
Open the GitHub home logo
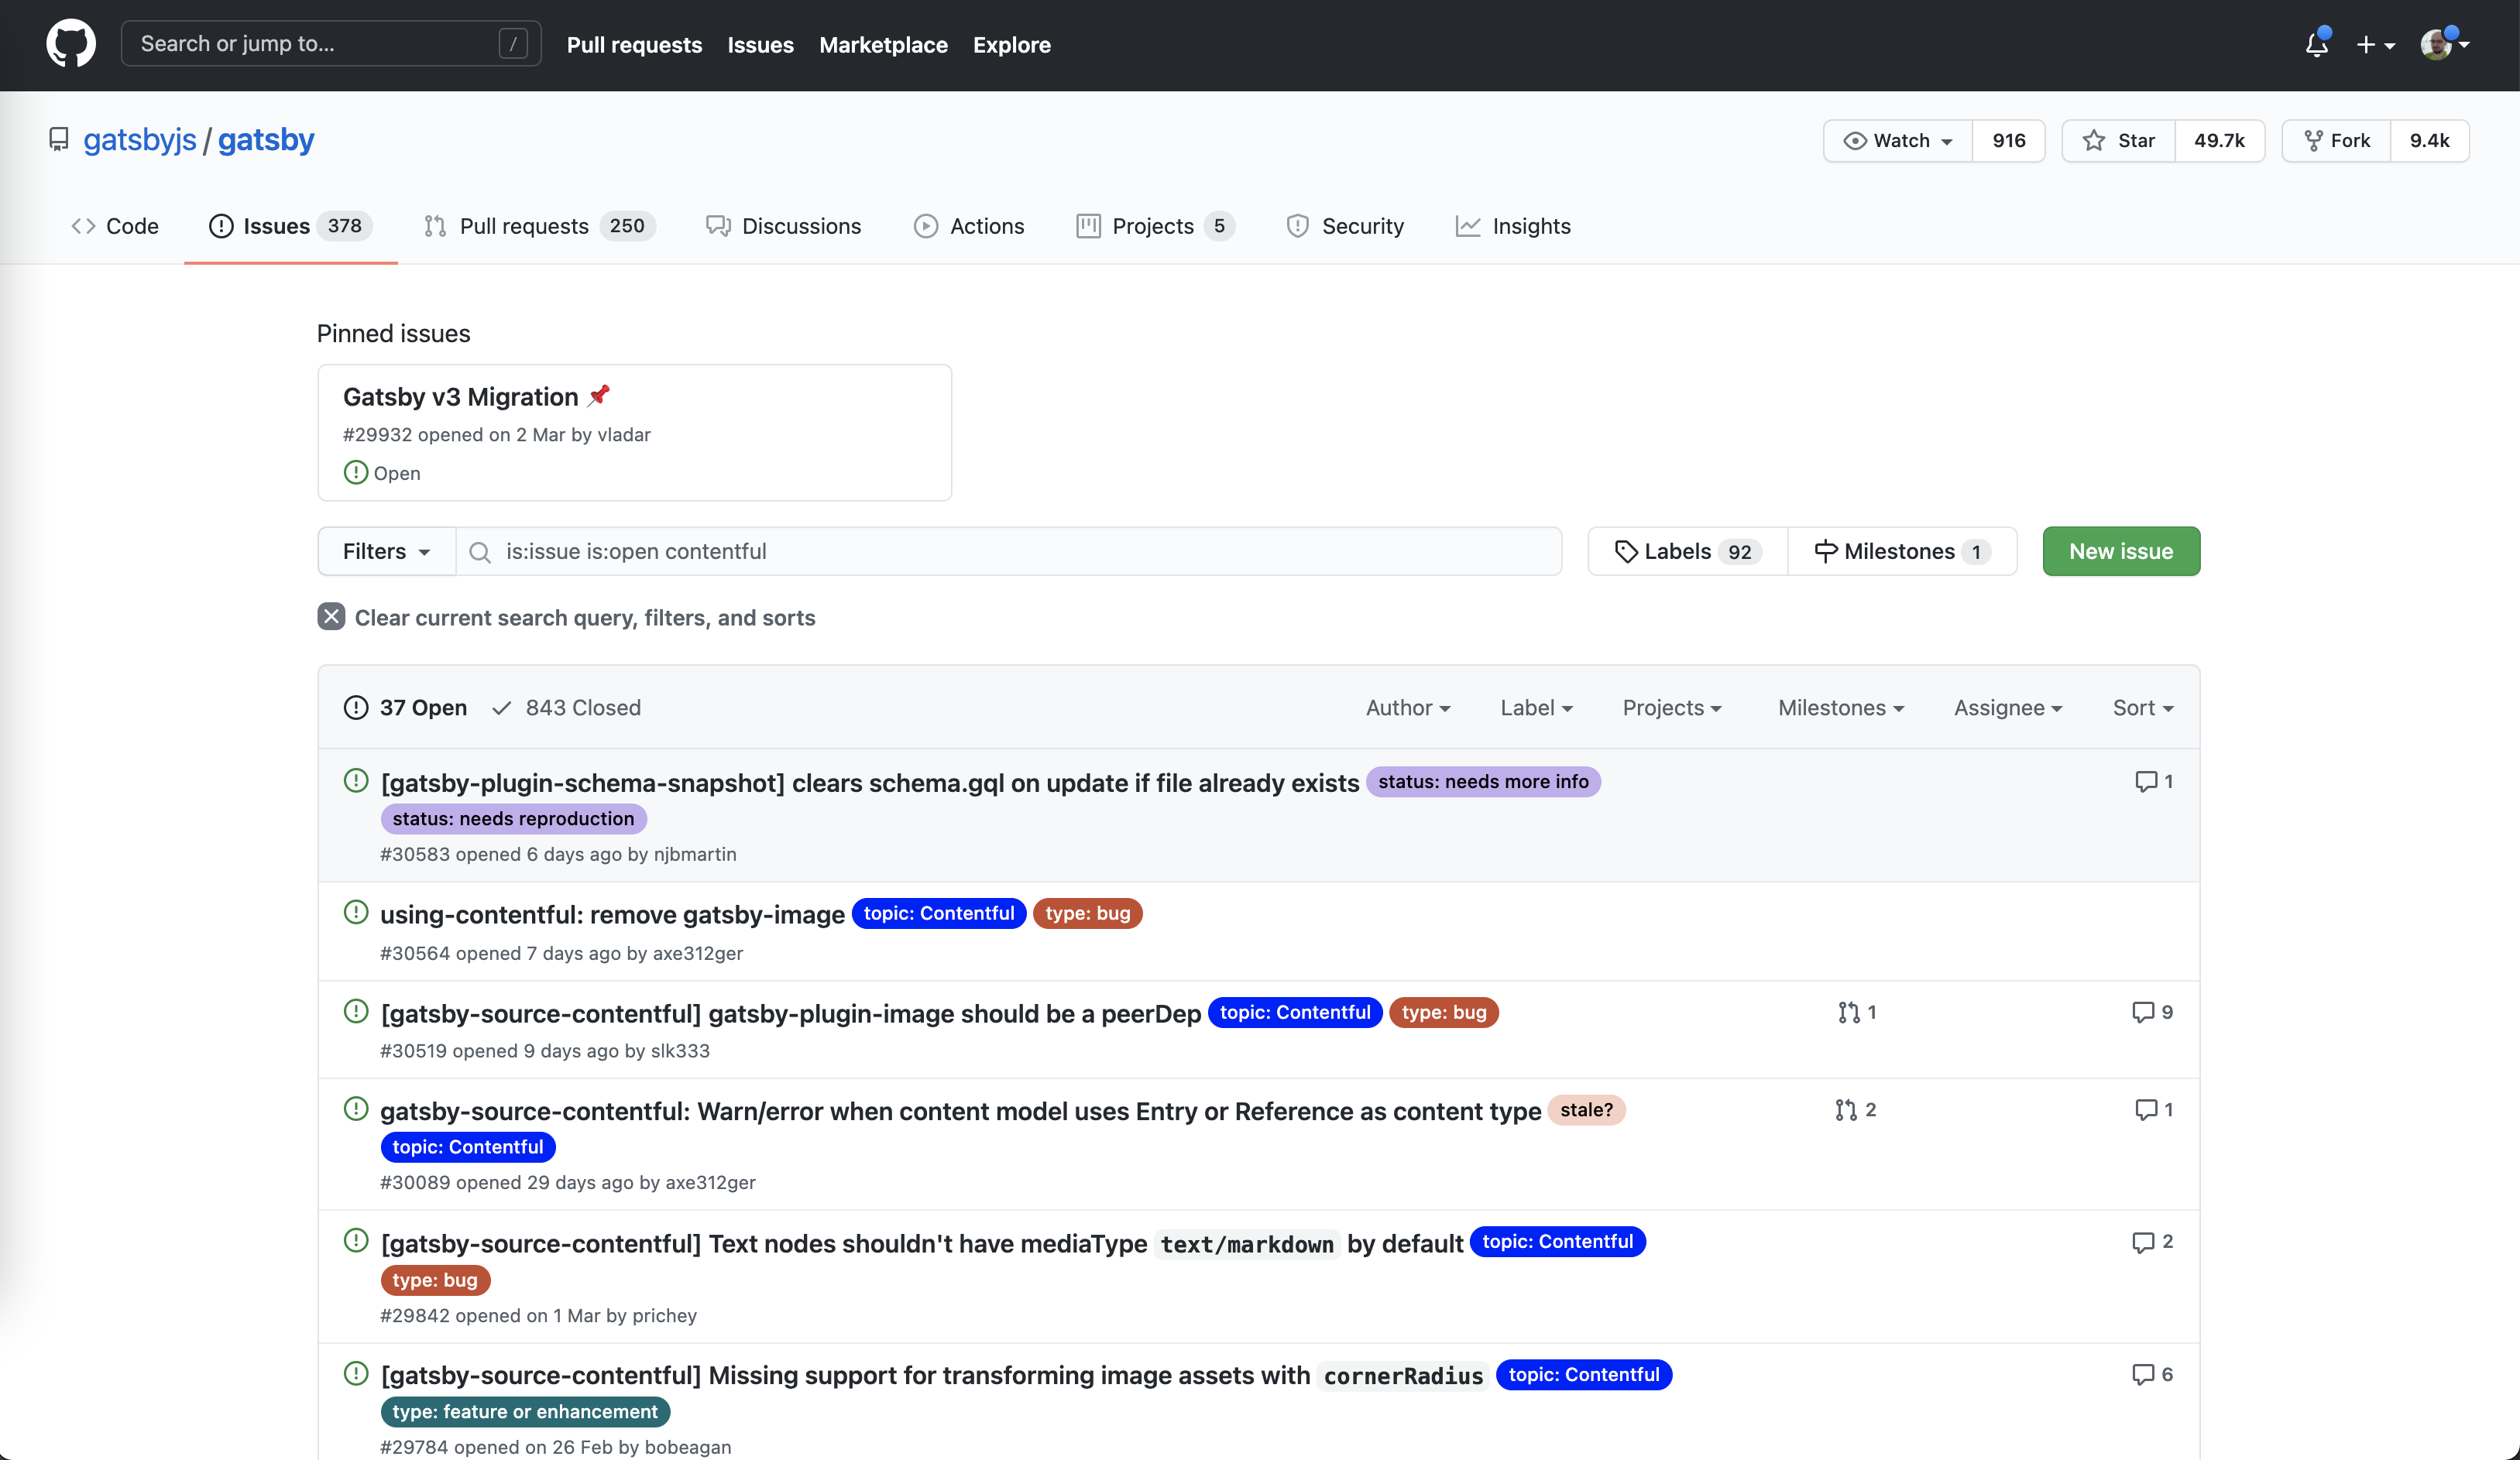pos(71,44)
